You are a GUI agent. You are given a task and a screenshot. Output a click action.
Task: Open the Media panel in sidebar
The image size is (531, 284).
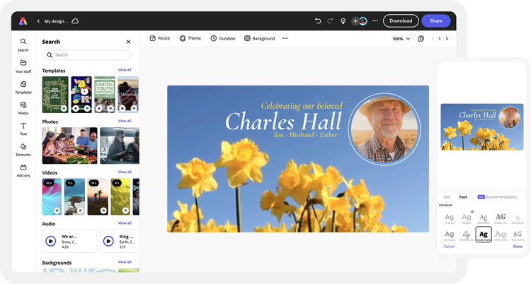[23, 108]
